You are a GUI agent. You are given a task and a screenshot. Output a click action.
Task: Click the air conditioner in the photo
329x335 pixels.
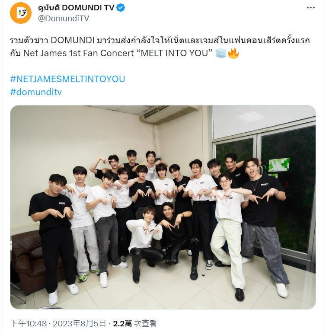click(169, 114)
